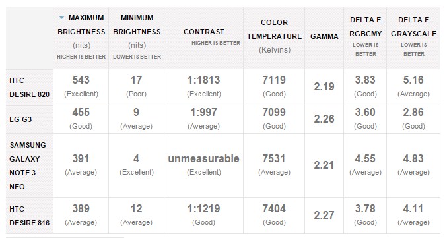The height and width of the screenshot is (238, 445).
Task: Select the HTC Desire 816 row label
Action: click(x=29, y=216)
